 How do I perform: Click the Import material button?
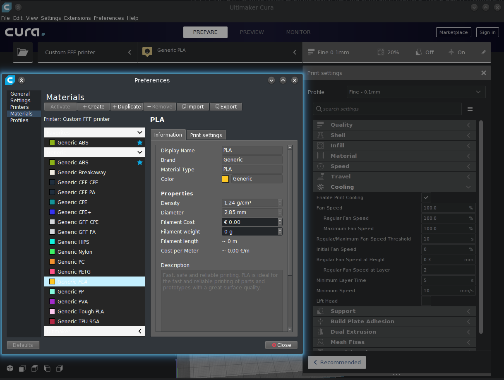pos(193,106)
